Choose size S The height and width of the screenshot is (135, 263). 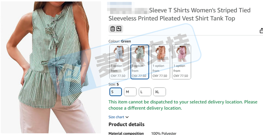pyautogui.click(x=116, y=92)
